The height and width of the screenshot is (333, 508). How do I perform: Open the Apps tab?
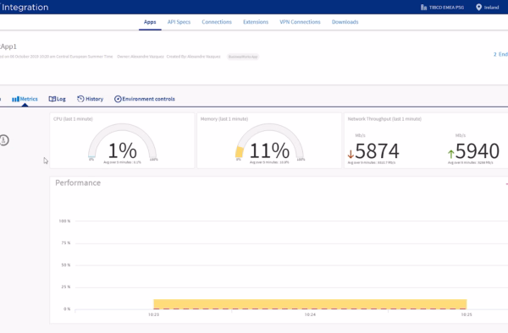150,22
